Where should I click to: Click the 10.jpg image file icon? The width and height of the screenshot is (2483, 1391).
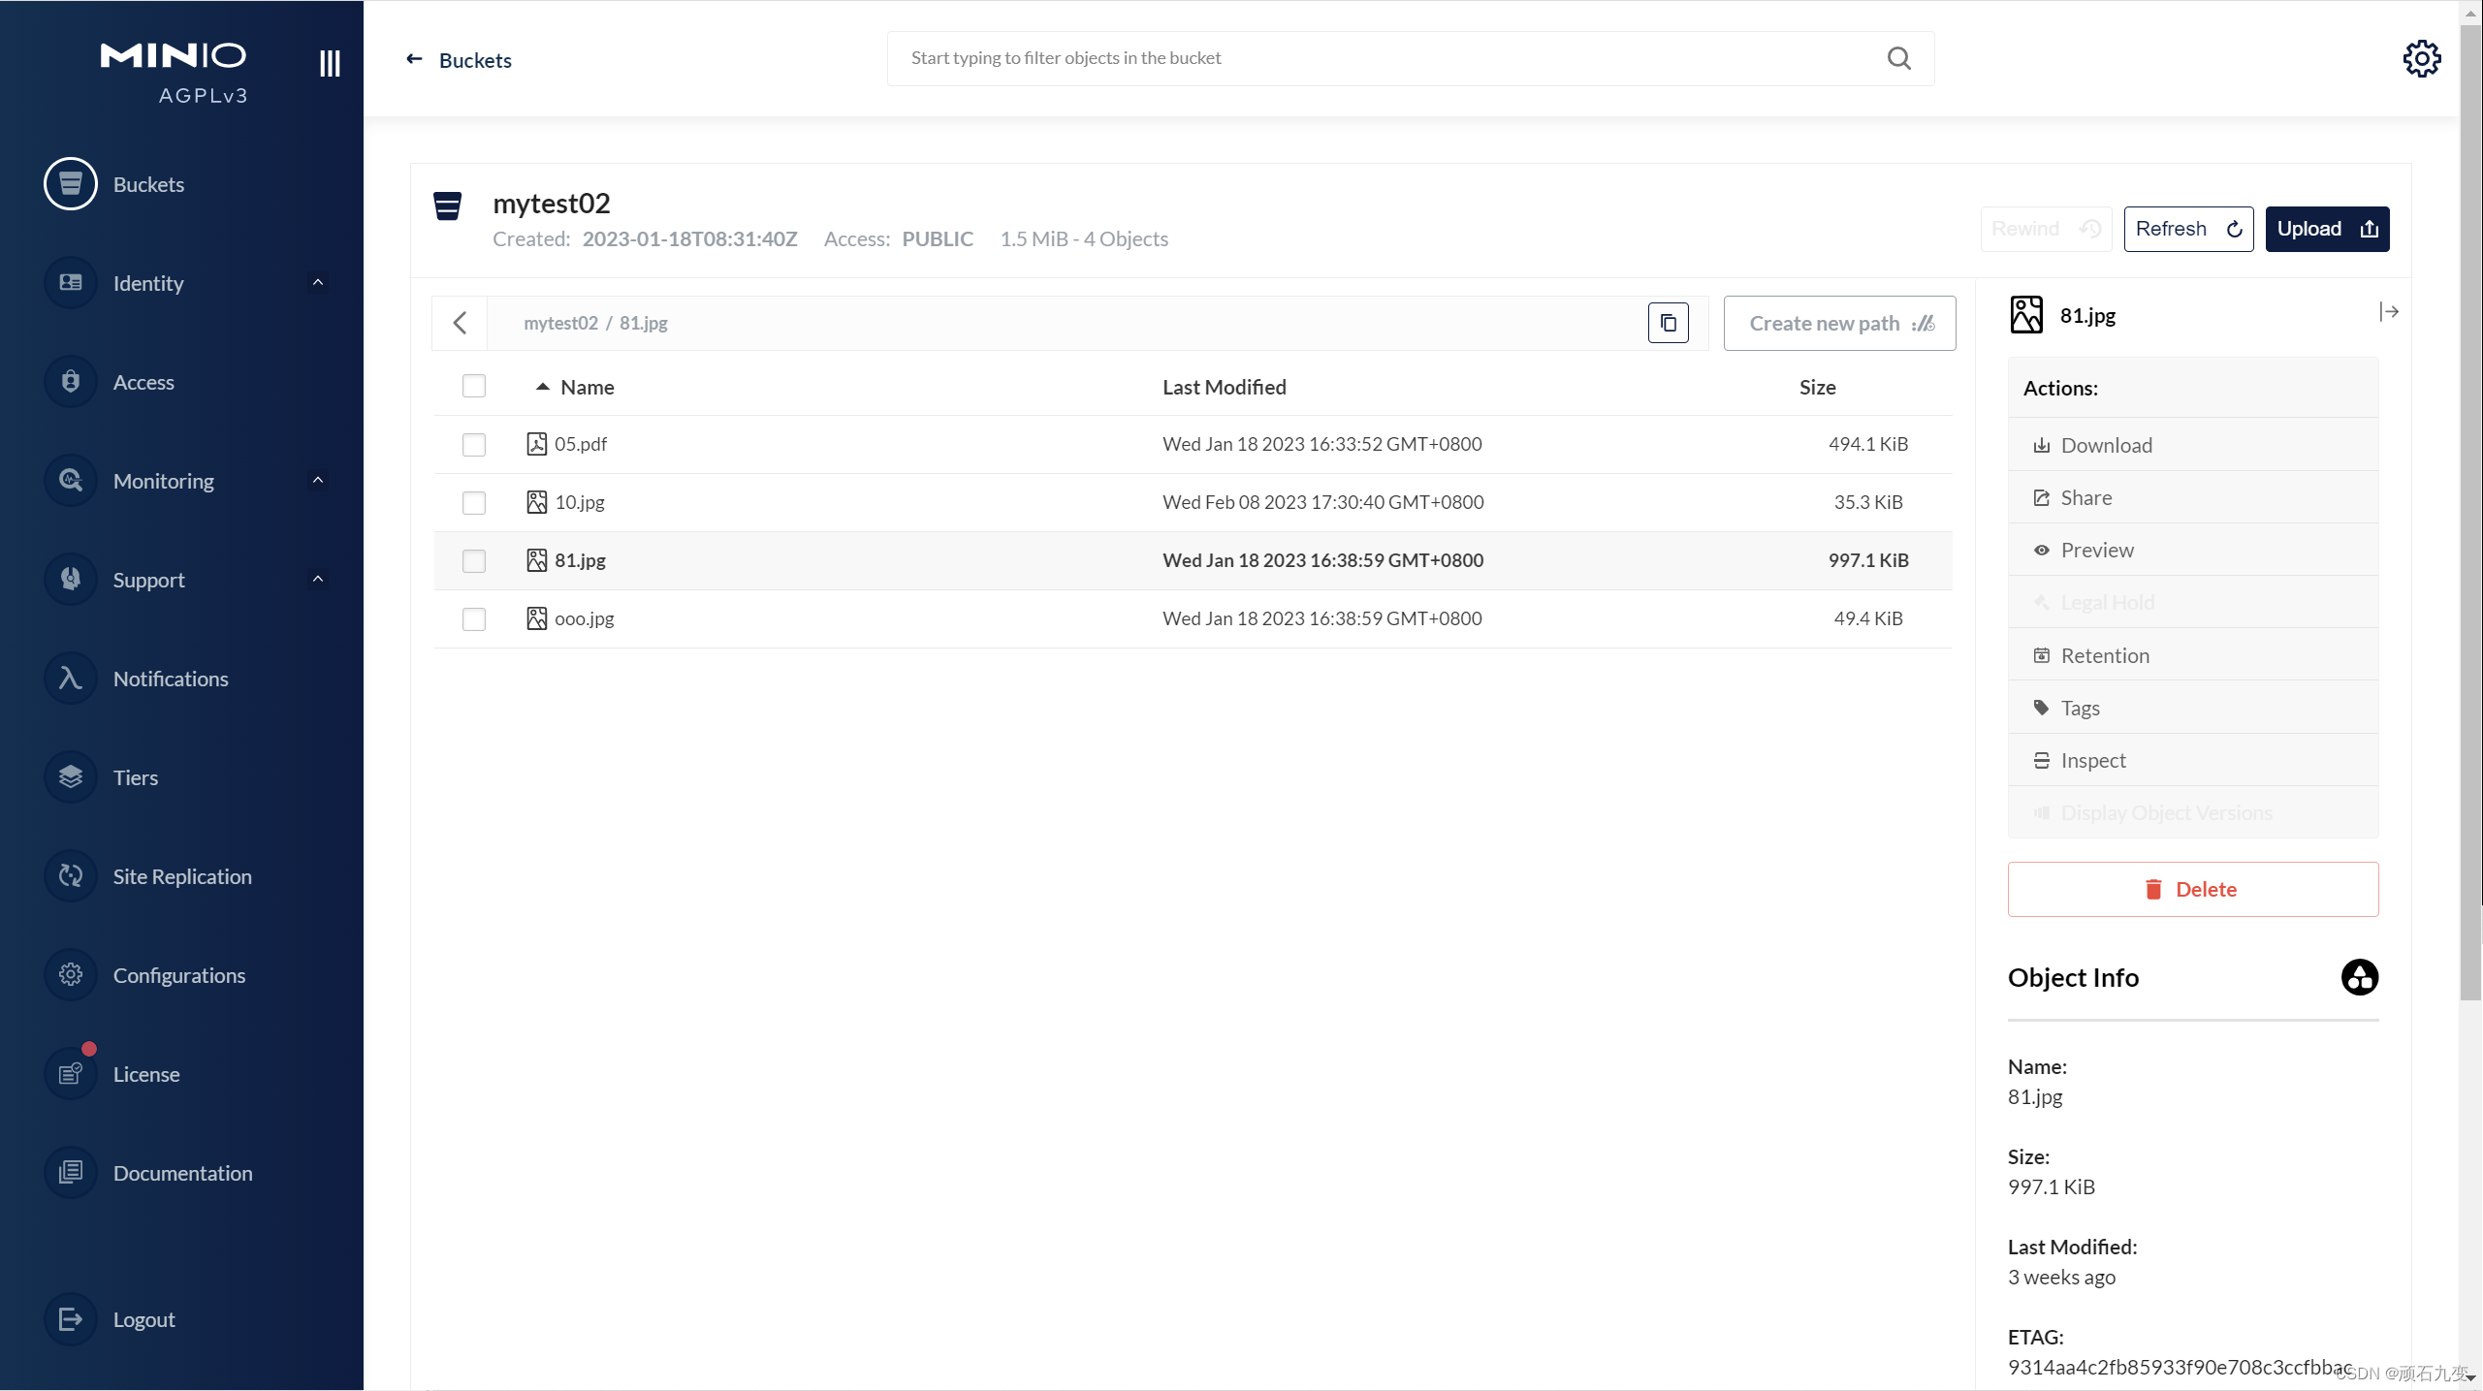[x=536, y=502]
